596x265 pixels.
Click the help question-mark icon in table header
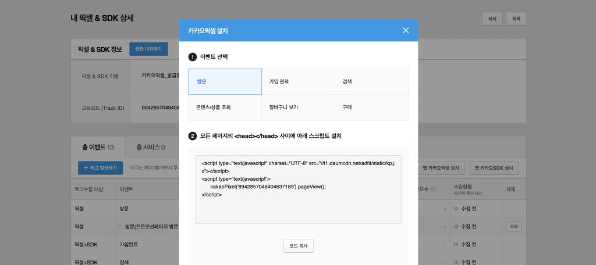pos(433,189)
